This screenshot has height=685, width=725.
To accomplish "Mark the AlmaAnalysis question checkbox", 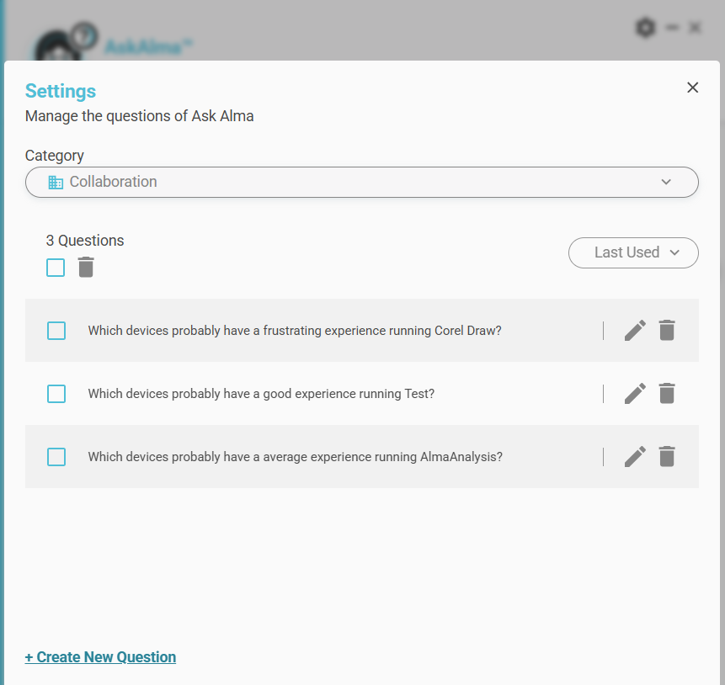I will [x=56, y=457].
